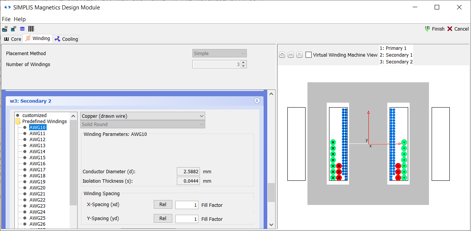471x231 pixels.
Task: Open the File menu
Action: tap(6, 19)
